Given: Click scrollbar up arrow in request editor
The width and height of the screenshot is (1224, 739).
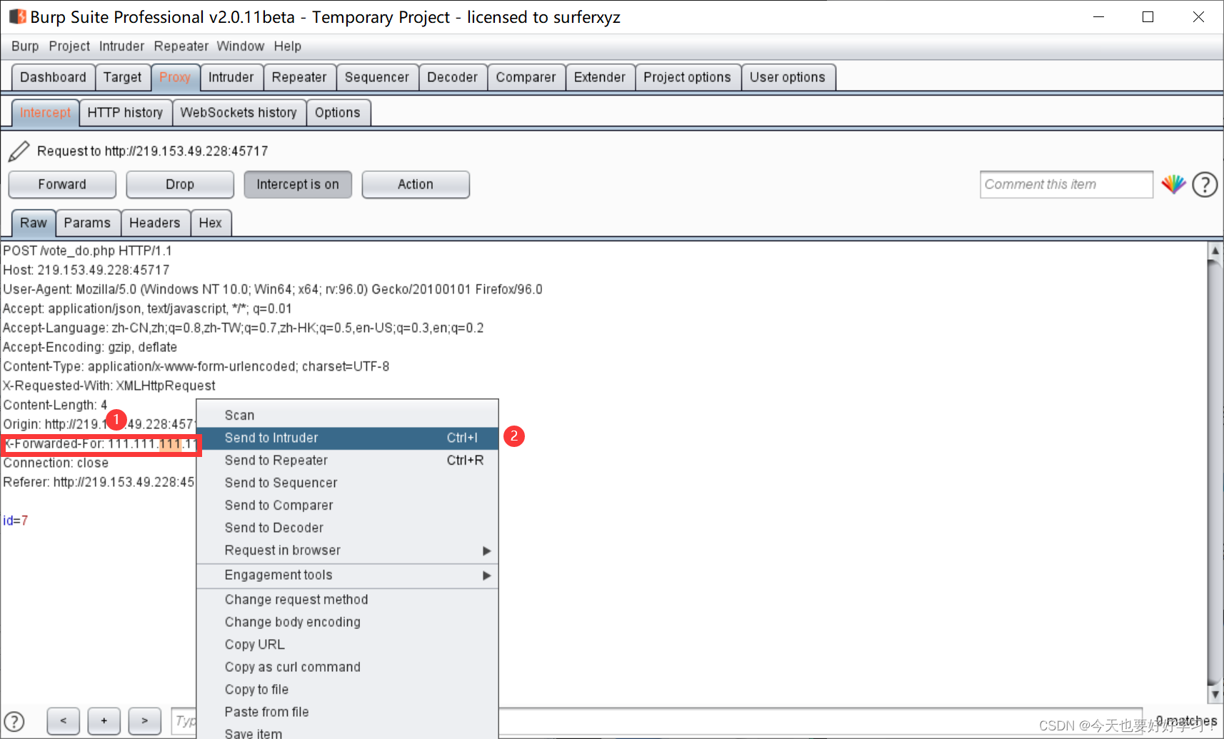Looking at the screenshot, I should (x=1215, y=251).
